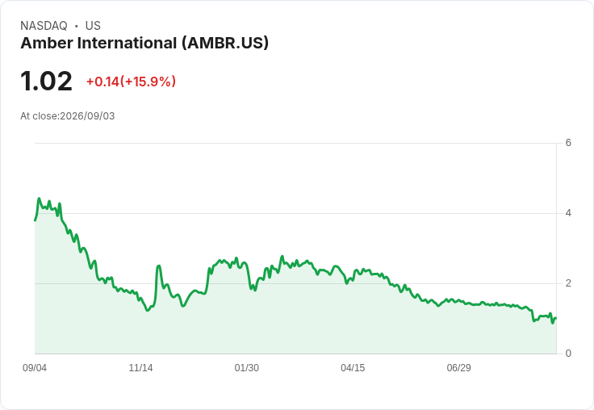
Task: Click the +0.14(+15.9%) price change
Action: click(131, 82)
